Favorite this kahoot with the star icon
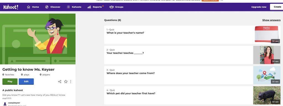 click(x=66, y=82)
